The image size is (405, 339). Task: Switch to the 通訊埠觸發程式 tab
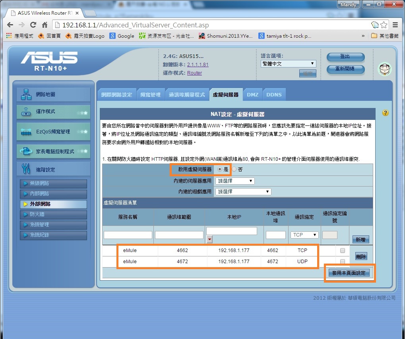[x=187, y=95]
